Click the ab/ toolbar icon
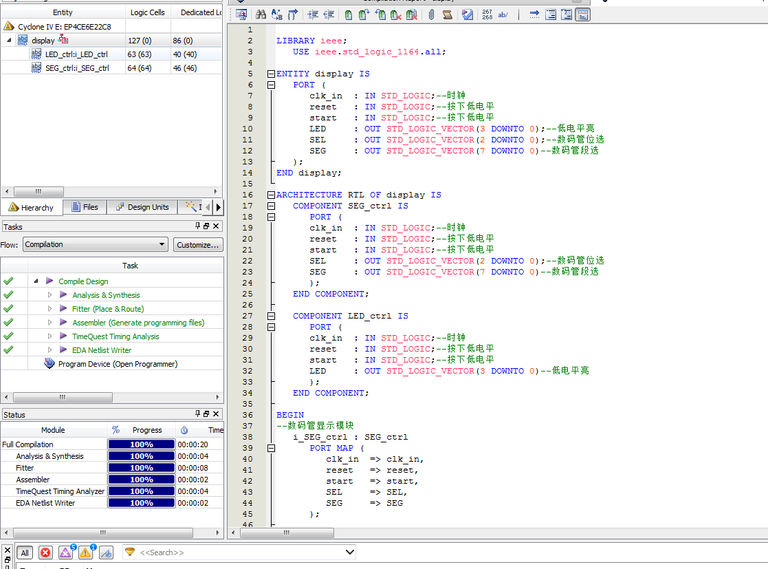Viewport: 768px width, 569px height. [503, 14]
